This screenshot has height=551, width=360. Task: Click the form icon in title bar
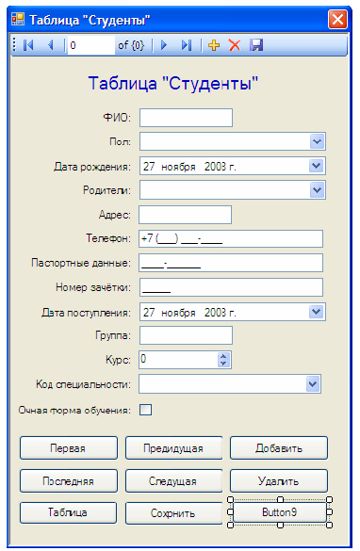18,19
